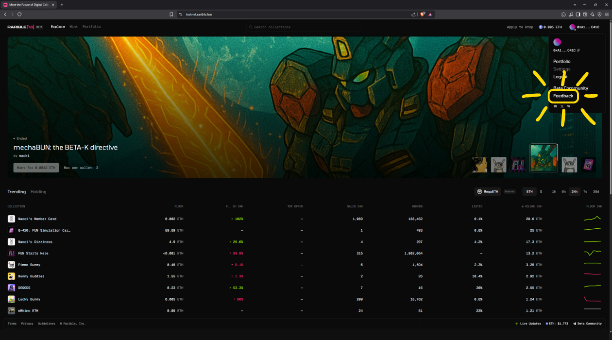
Task: Switch to the Trending tab
Action: (17, 192)
